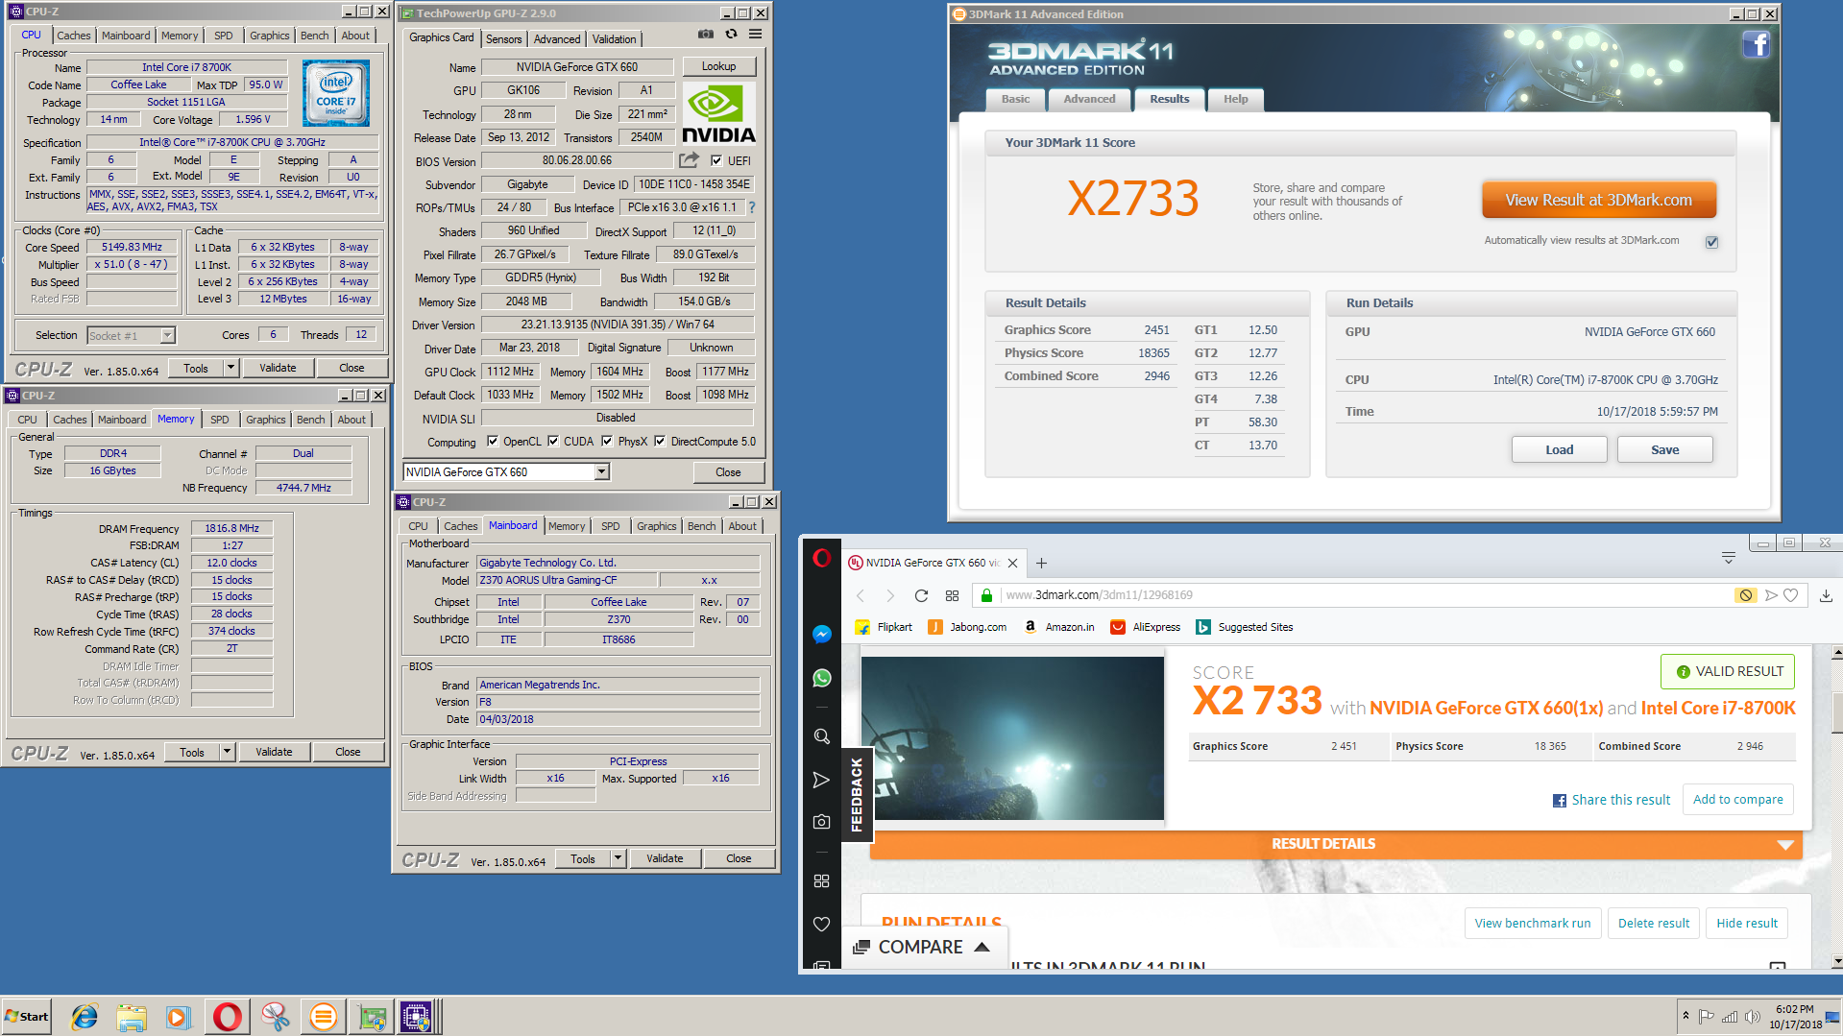Launch Internet Explorer from the taskbar
This screenshot has width=1843, height=1036.
[x=85, y=1017]
